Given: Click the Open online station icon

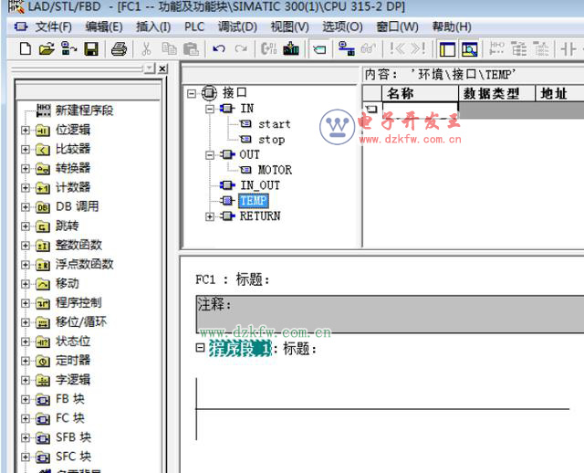Looking at the screenshot, I should coord(69,48).
